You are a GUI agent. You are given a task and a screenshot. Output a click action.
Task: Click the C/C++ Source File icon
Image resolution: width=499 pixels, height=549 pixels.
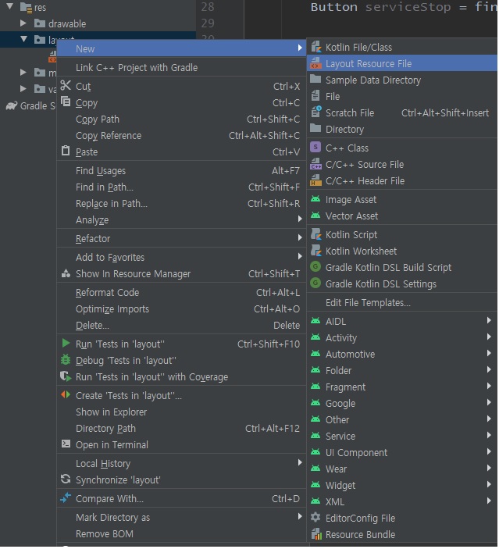tap(315, 164)
